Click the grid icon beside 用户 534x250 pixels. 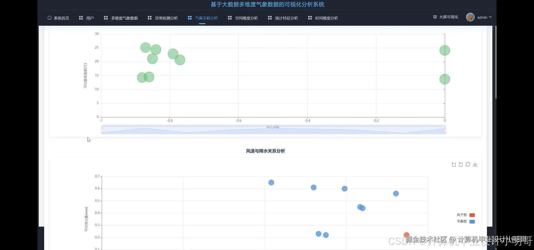[81, 18]
